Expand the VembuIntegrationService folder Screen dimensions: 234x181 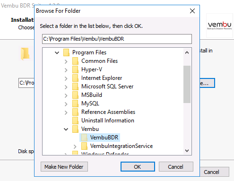(x=75, y=147)
